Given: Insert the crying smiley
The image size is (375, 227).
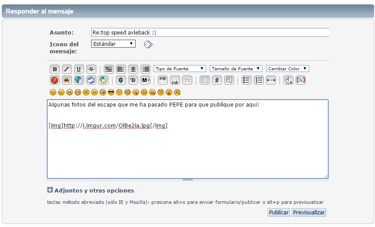Looking at the screenshot, I should pyautogui.click(x=177, y=92).
